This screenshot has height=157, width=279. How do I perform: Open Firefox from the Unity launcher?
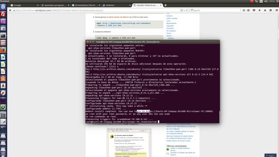3,50
